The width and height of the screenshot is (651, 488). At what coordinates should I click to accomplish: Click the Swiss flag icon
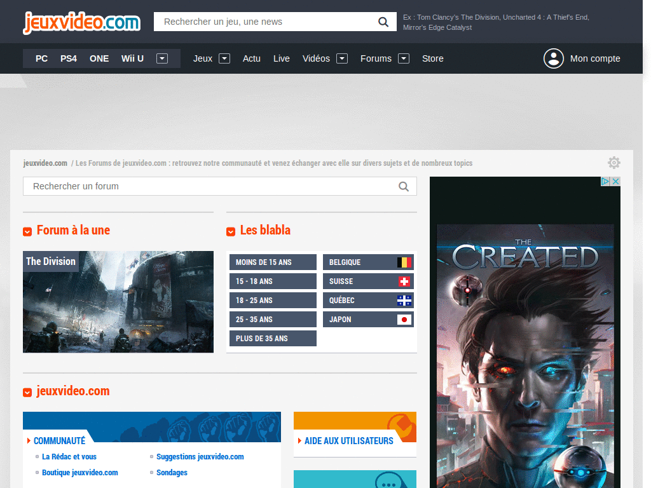tap(404, 281)
